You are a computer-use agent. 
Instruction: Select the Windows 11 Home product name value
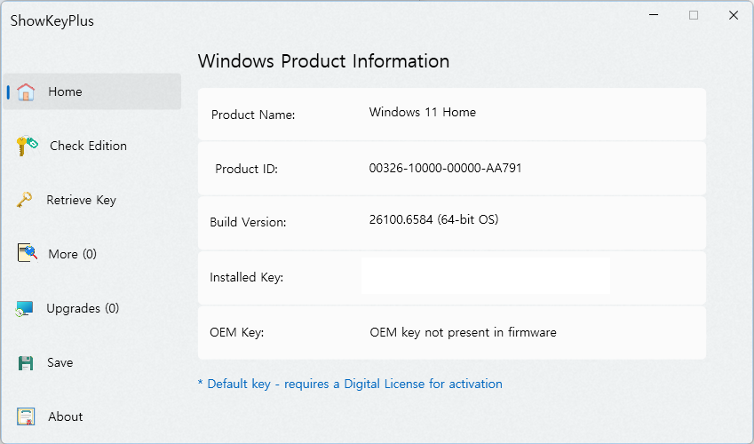coord(422,112)
